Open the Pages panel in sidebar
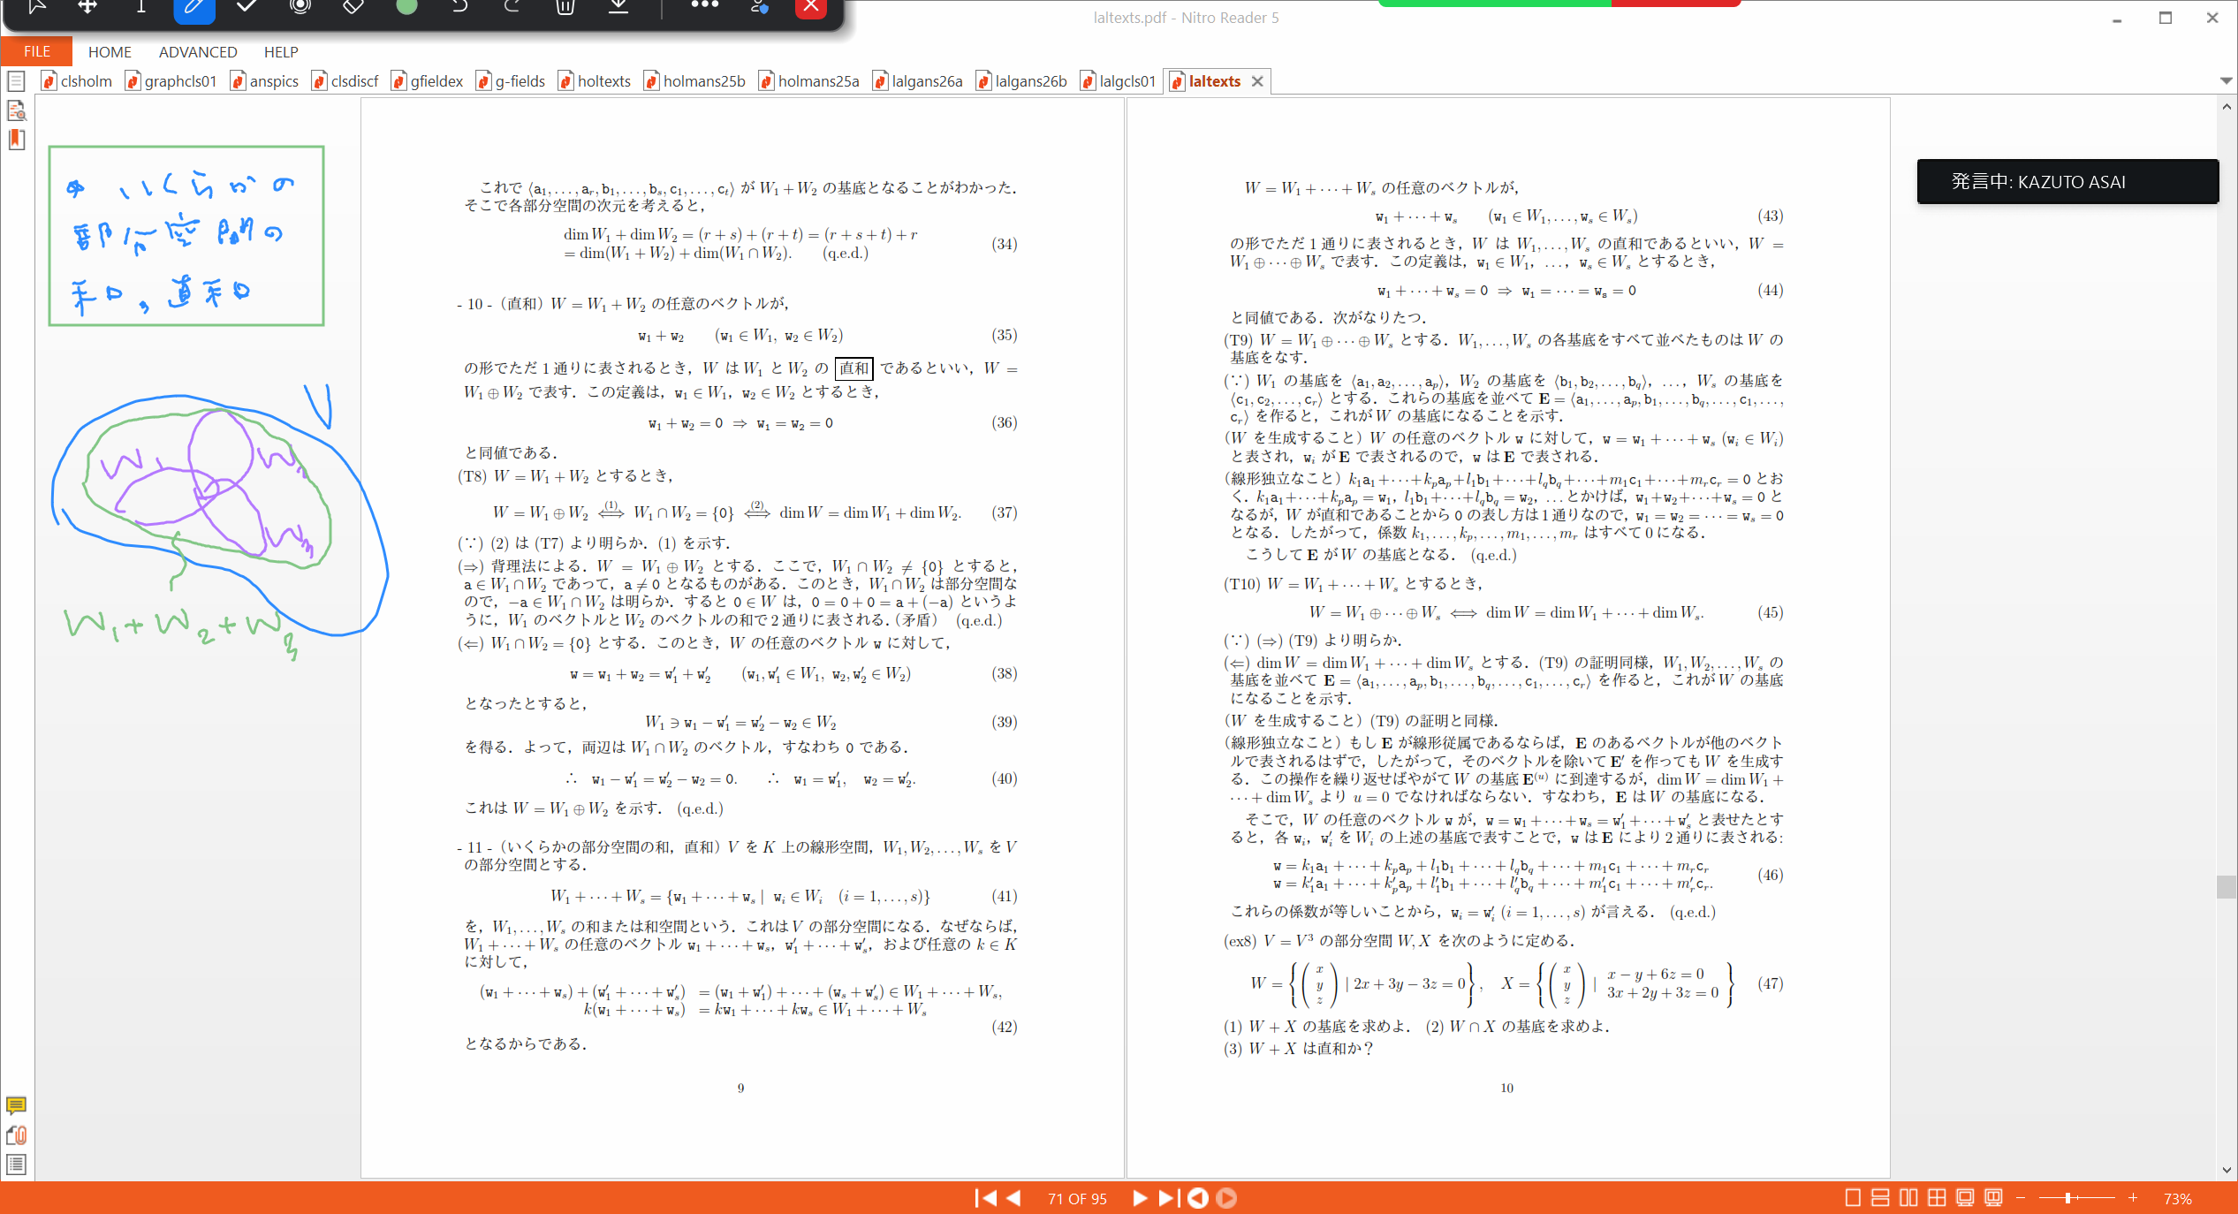 coord(16,82)
